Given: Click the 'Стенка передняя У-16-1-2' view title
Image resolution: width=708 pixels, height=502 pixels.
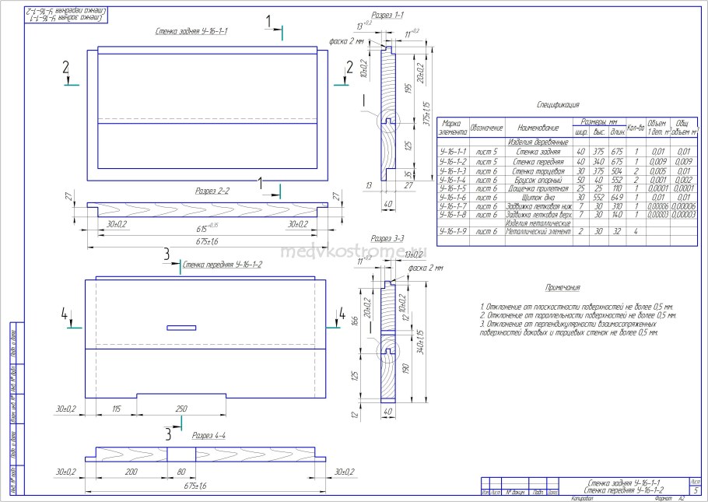Looking at the screenshot, I should [221, 264].
